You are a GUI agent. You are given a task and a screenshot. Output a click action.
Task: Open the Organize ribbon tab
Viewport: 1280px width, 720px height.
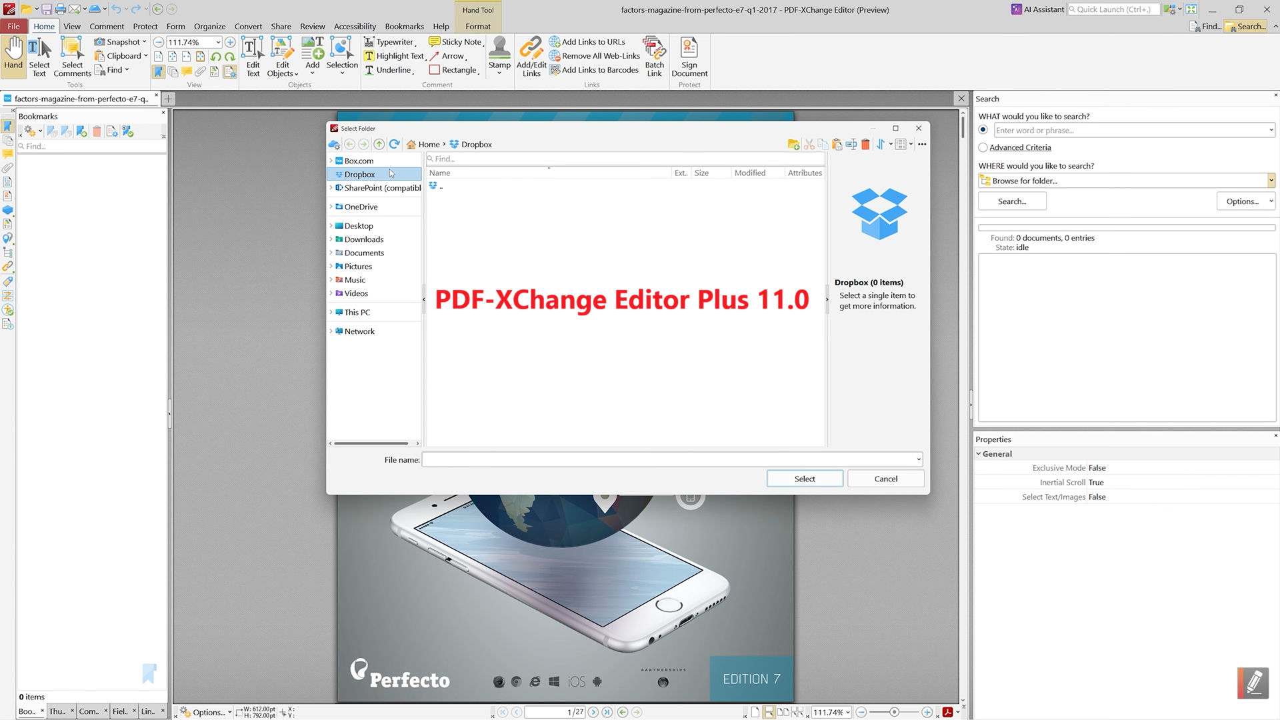[209, 26]
